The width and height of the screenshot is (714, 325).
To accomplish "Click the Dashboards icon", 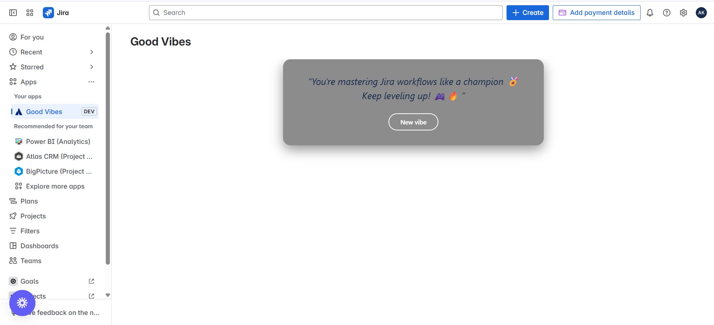I will click(x=13, y=246).
